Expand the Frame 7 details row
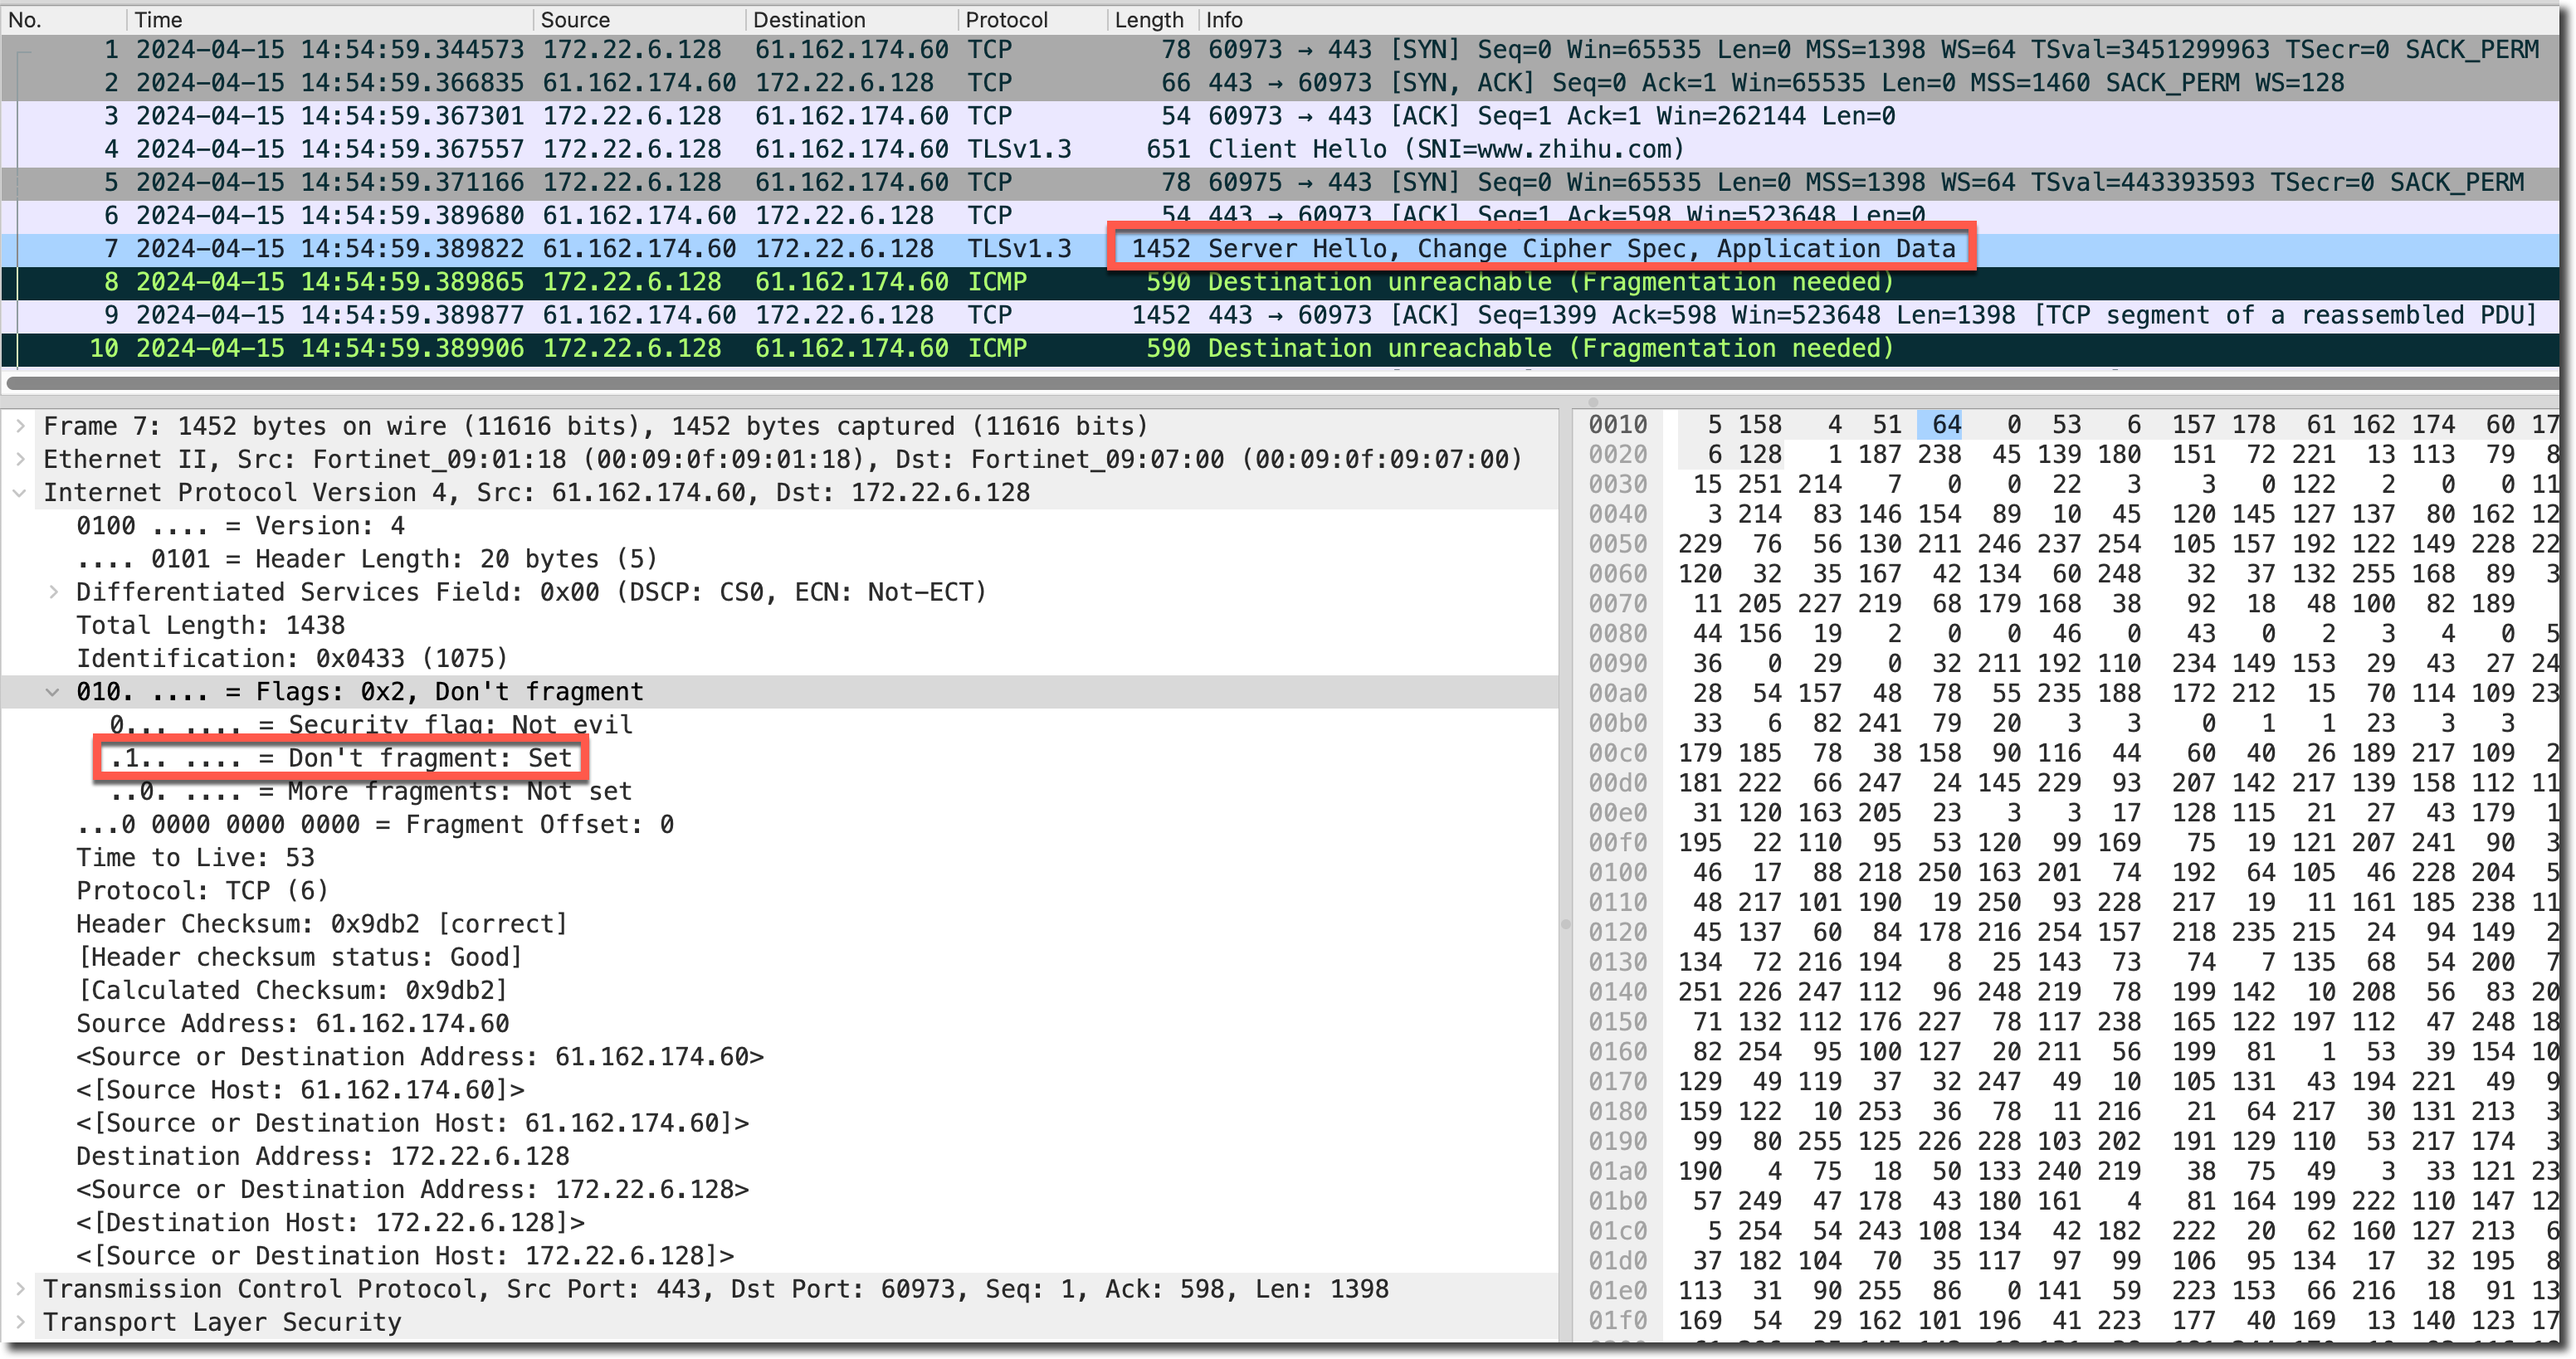The width and height of the screenshot is (2576, 1359). [x=20, y=426]
